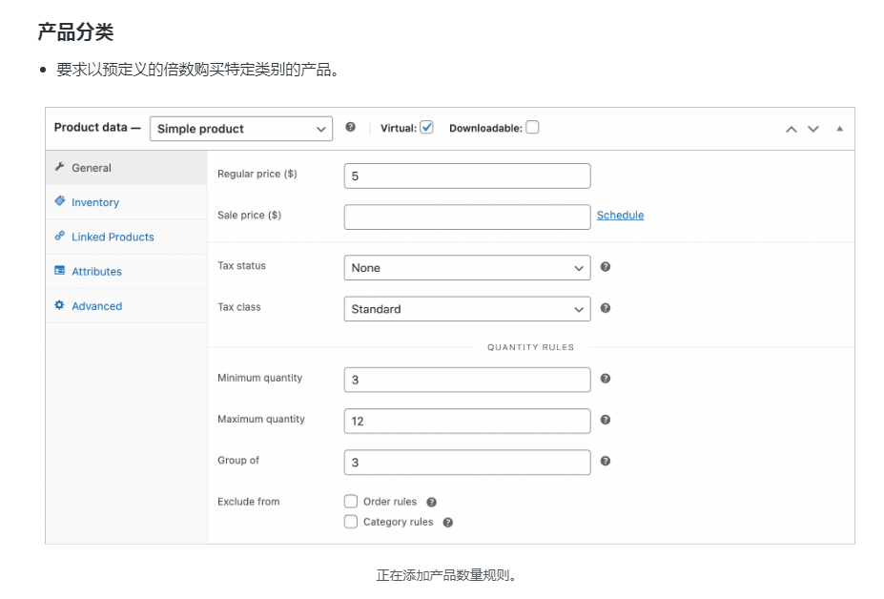Open the Linked Products tab
Viewport: 884px width, 599px height.
click(x=113, y=237)
